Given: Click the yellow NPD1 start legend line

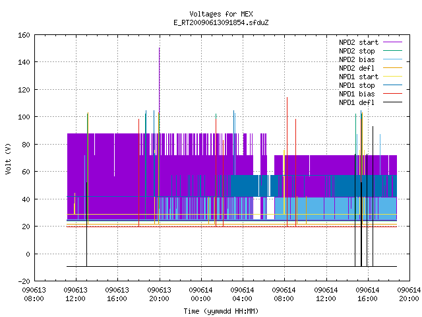Looking at the screenshot, I should click(393, 77).
